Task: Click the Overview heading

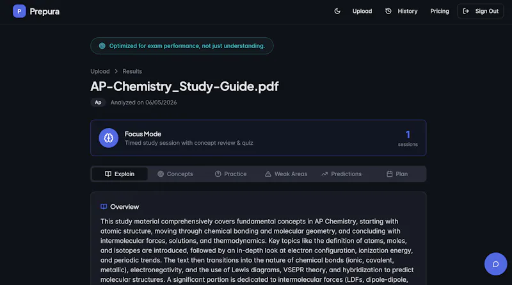Action: pos(124,207)
